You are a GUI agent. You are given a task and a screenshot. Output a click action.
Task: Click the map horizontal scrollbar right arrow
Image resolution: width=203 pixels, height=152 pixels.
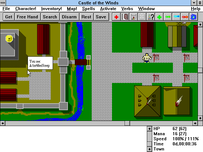(195, 123)
